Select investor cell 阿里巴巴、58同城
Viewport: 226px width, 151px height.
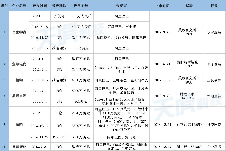coord(121,137)
